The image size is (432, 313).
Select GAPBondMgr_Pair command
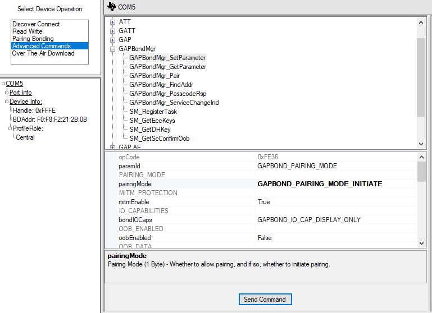[154, 76]
